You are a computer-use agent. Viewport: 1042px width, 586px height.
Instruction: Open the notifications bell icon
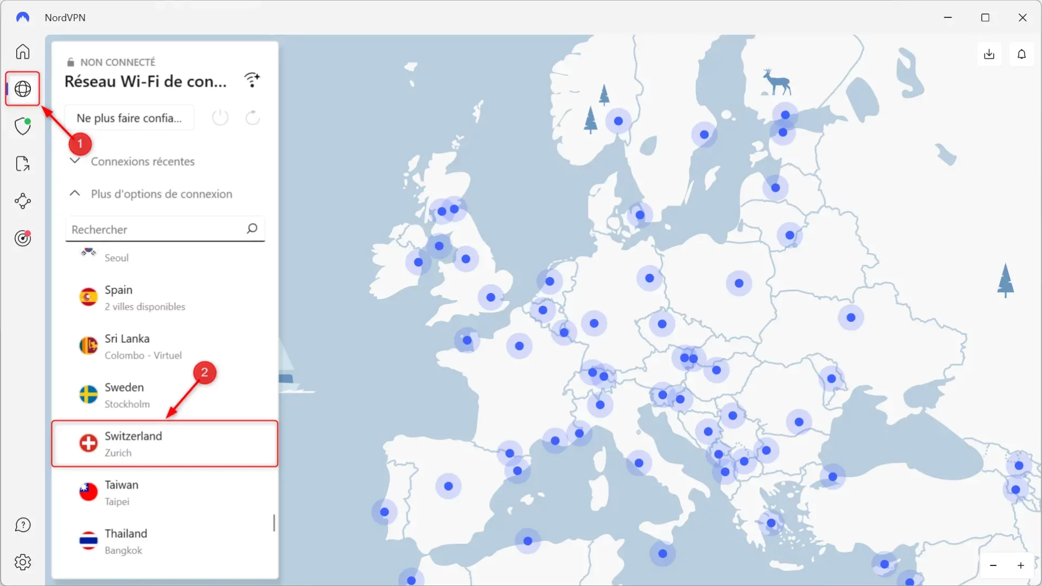[x=1021, y=54]
